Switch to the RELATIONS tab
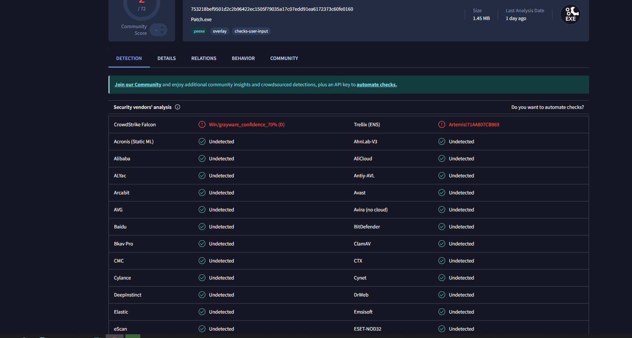The image size is (632, 338). coord(204,58)
